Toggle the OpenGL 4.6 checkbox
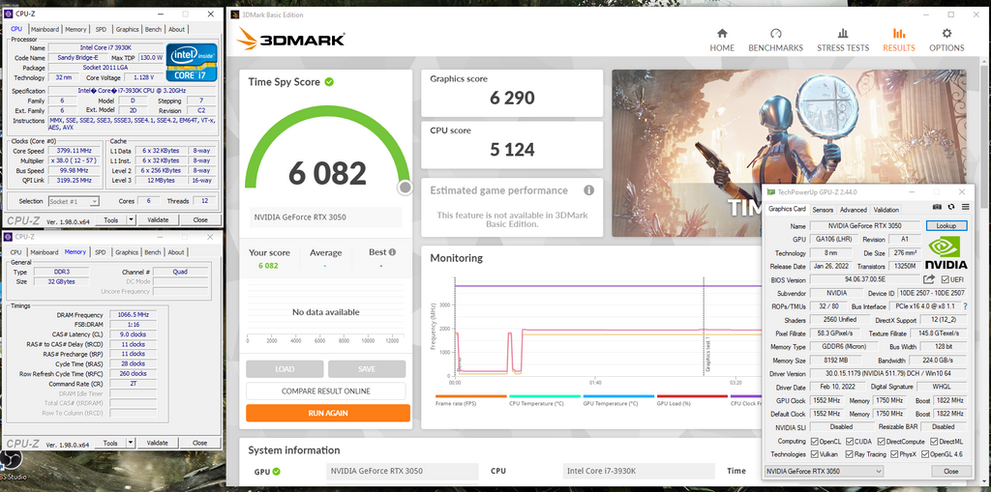 pyautogui.click(x=925, y=454)
